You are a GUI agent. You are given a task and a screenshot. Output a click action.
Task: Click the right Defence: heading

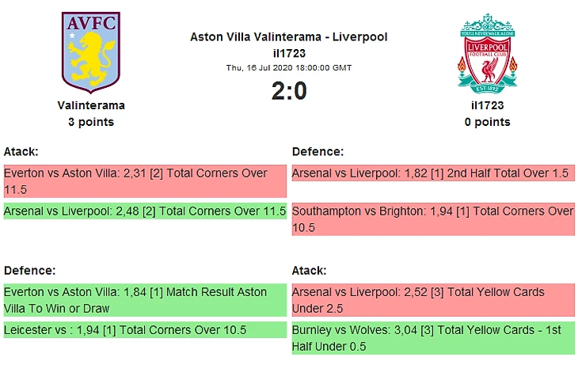(318, 151)
